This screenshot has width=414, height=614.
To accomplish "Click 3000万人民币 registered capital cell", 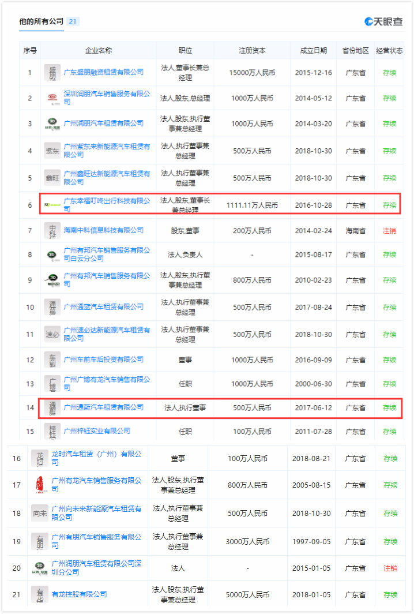I will 248,541.
